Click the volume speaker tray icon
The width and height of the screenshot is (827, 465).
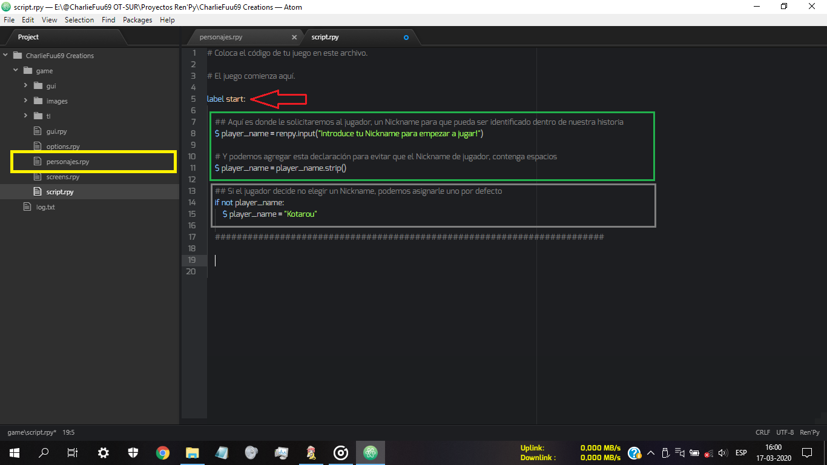(722, 453)
